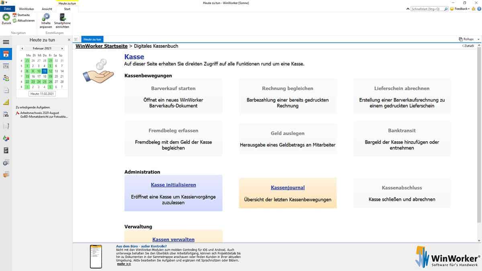The image size is (482, 271).
Task: Open the colored shapes sidebar icon
Action: pyautogui.click(x=6, y=139)
